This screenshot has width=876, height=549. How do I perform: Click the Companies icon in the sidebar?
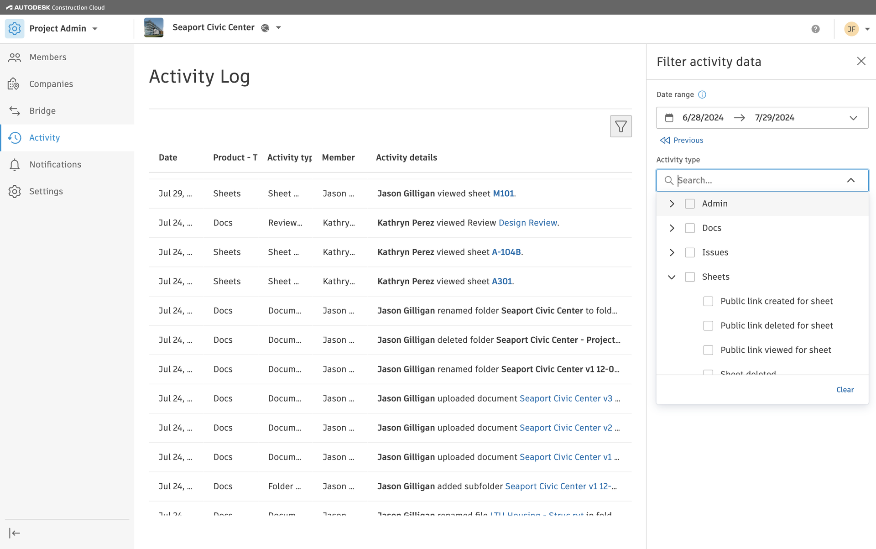[14, 84]
